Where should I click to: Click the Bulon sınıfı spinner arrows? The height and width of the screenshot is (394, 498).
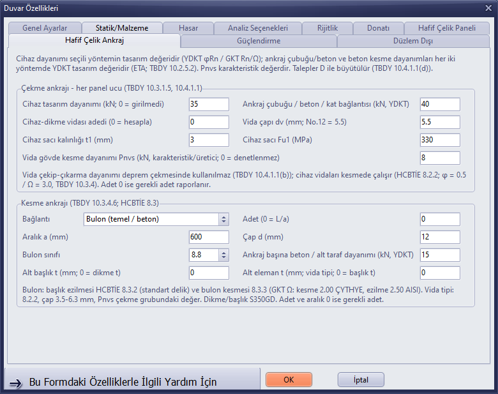pyautogui.click(x=223, y=255)
